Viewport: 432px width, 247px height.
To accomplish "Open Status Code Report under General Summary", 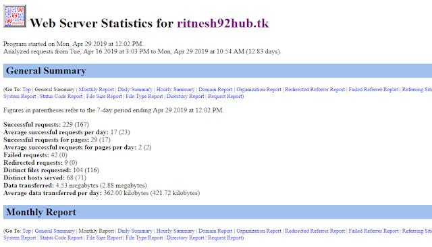I will (61, 97).
